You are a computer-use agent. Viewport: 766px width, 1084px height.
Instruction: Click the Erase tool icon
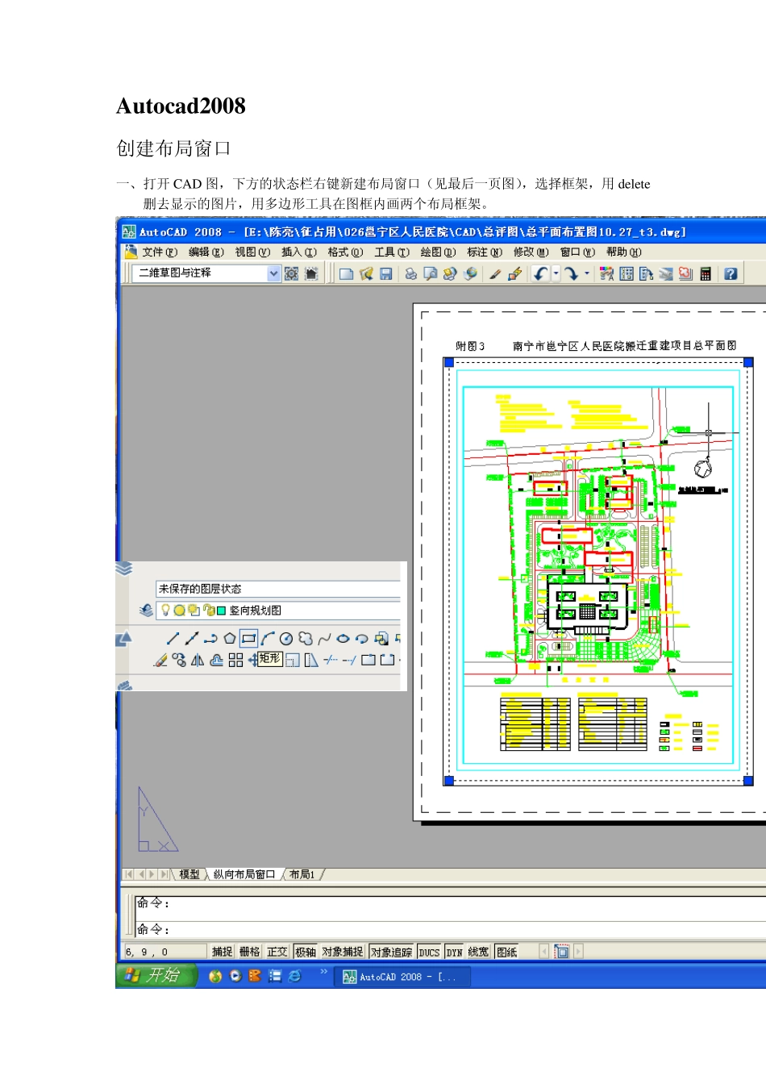(160, 661)
